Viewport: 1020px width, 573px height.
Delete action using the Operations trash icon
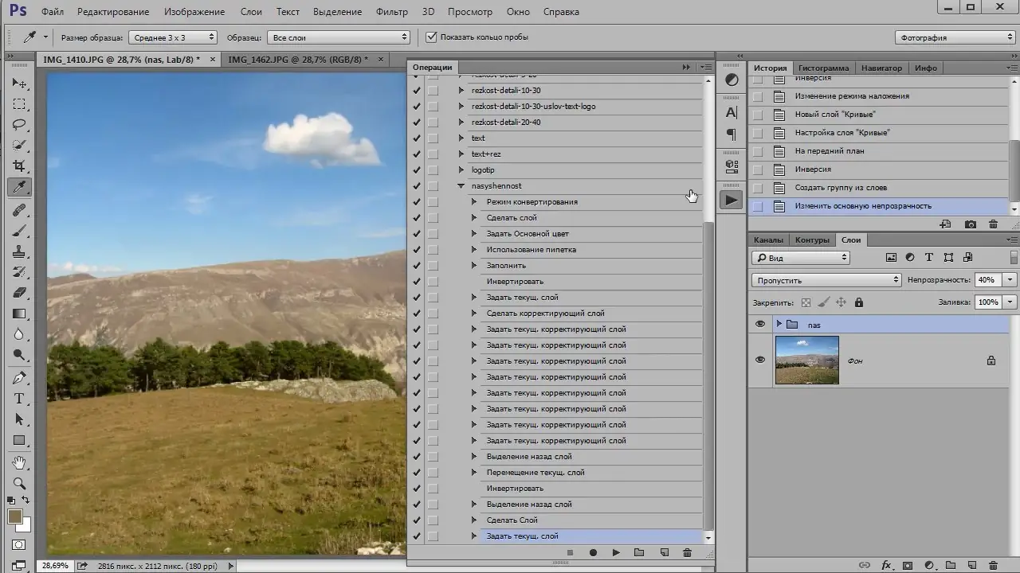click(x=687, y=552)
